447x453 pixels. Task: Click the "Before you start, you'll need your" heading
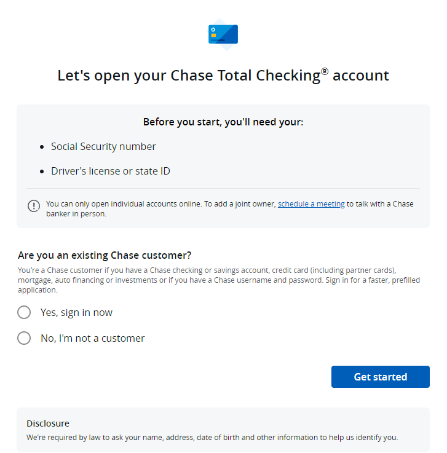[x=223, y=122]
